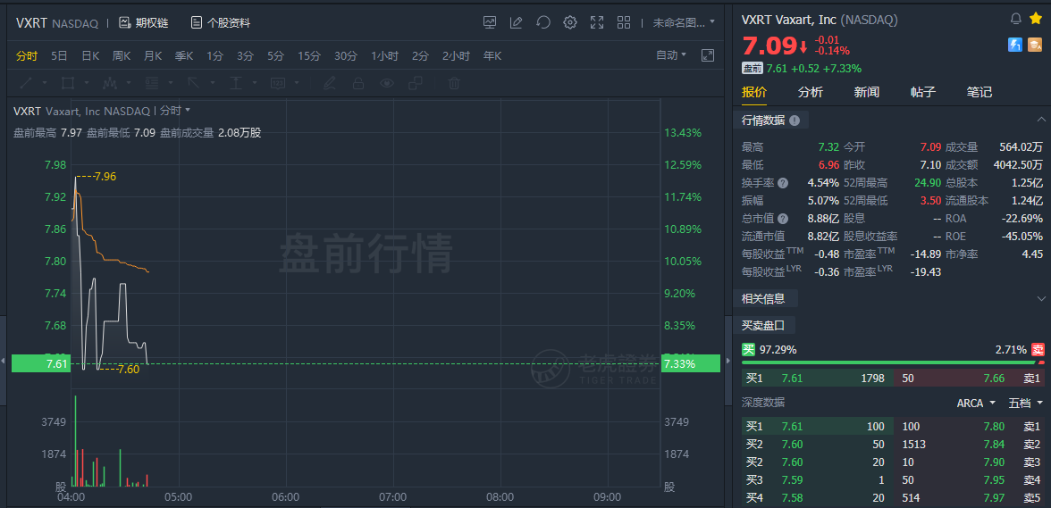Open the dropdown arrow beside wave tool

pyautogui.click(x=128, y=84)
